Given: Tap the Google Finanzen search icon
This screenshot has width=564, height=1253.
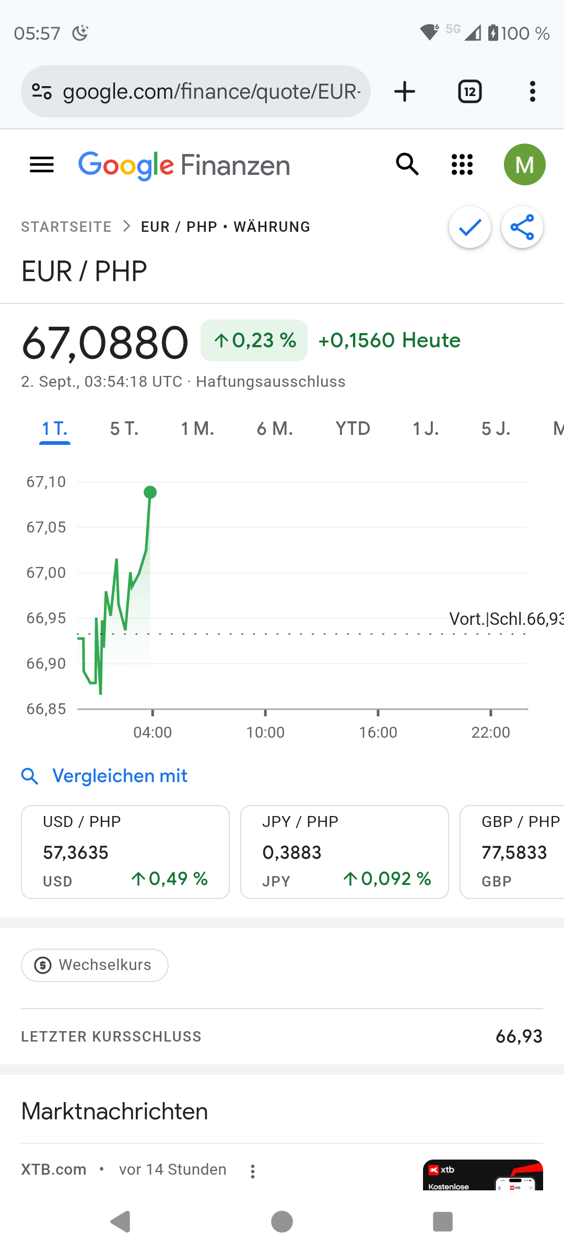Looking at the screenshot, I should pos(407,165).
